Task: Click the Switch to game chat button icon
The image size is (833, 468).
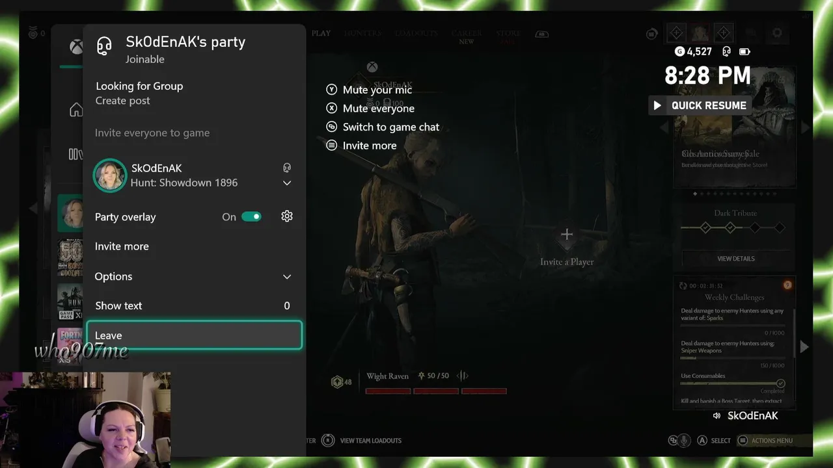Action: (332, 127)
